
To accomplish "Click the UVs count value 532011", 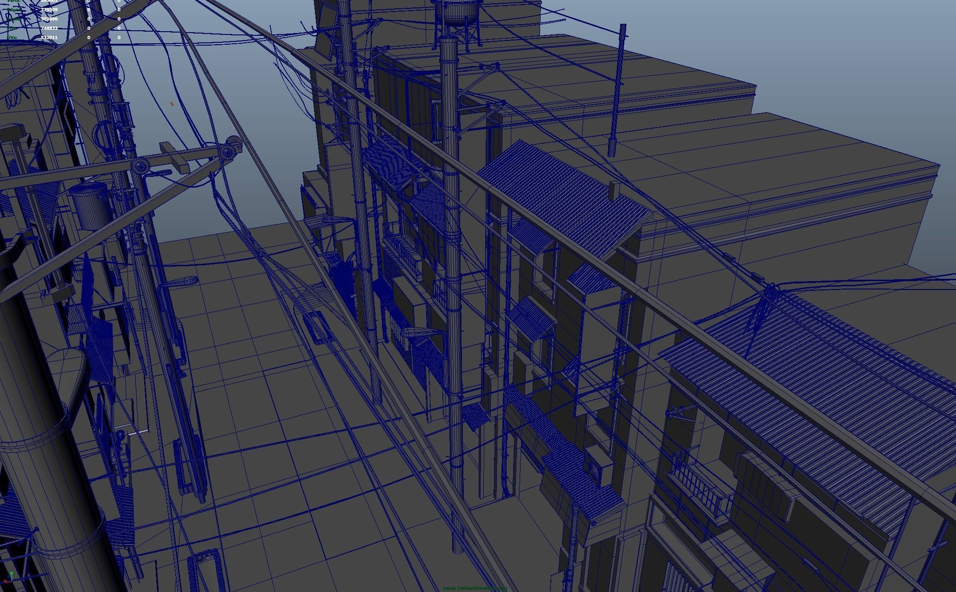I will point(49,38).
